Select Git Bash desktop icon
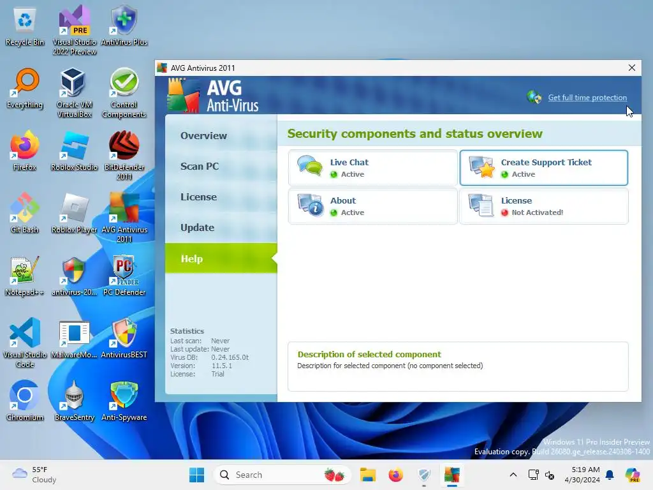 [x=25, y=213]
